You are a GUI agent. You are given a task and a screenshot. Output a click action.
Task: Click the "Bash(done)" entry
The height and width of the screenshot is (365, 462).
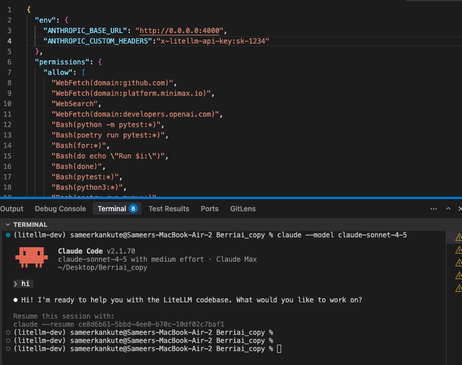click(x=77, y=167)
